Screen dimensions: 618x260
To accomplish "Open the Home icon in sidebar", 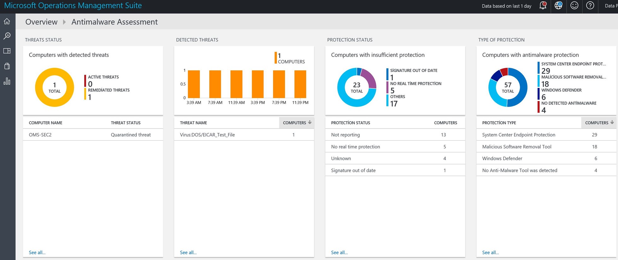I will tap(7, 21).
